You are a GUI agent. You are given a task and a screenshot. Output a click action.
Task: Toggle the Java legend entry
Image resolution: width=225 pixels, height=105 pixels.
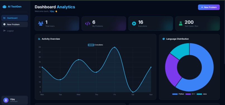pos(202,94)
